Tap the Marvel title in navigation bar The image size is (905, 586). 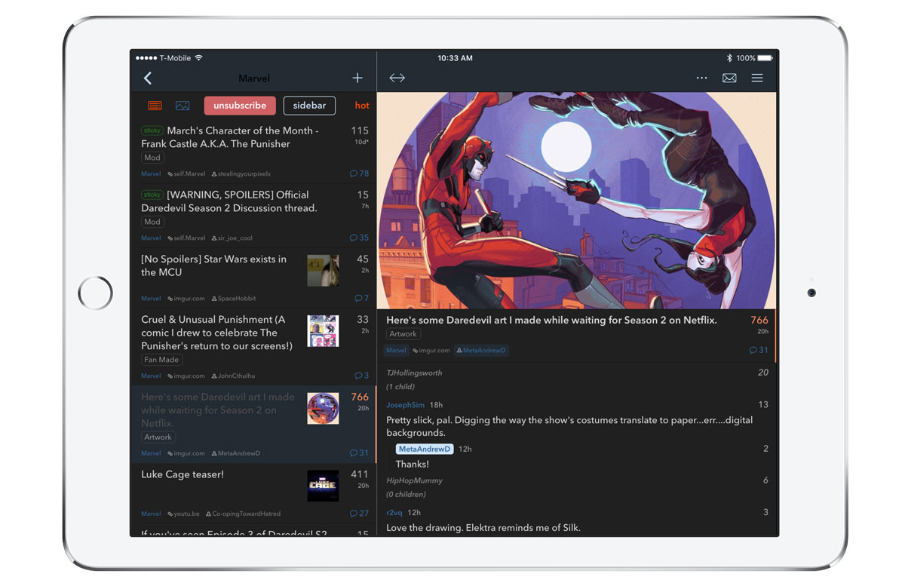tap(254, 78)
